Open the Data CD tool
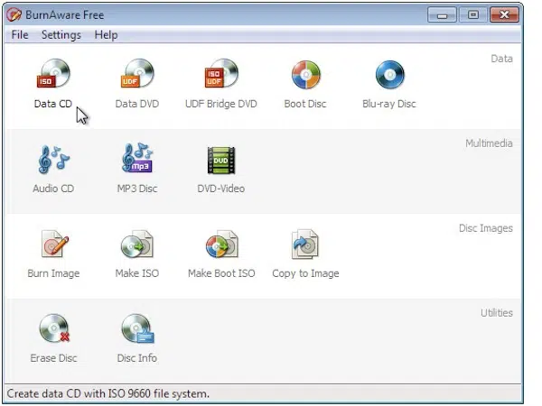Screen dimensions: 542x406 (x=53, y=84)
